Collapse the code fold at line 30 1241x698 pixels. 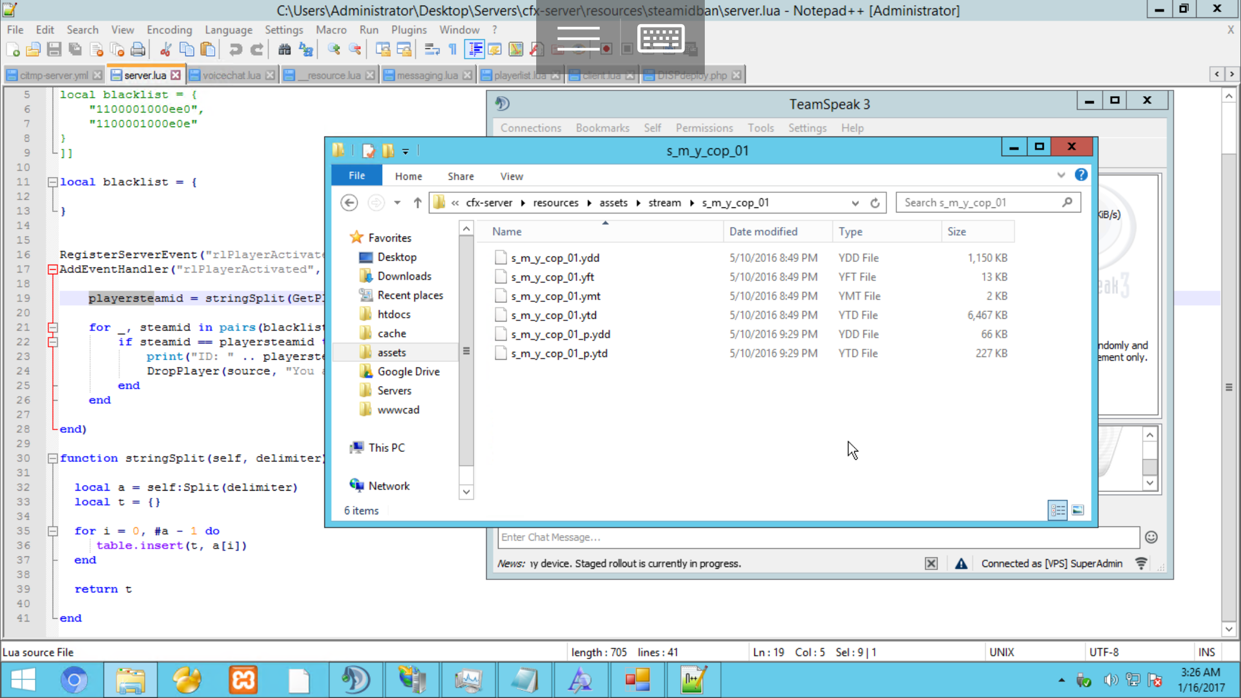pyautogui.click(x=52, y=458)
